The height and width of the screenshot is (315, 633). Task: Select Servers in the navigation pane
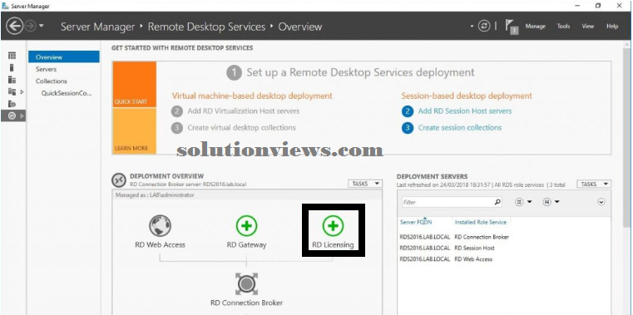point(46,69)
